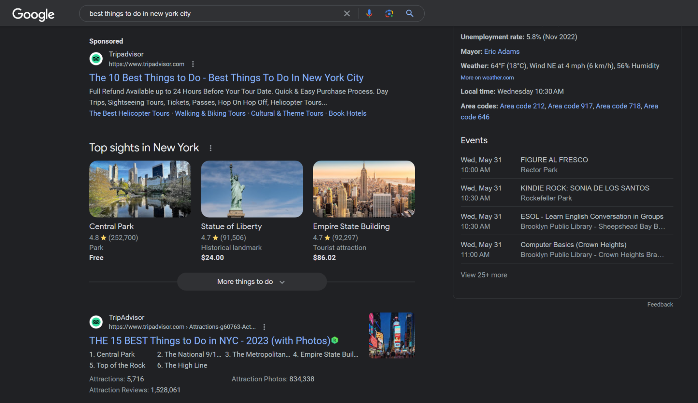Click inside the search query field

[x=213, y=14]
